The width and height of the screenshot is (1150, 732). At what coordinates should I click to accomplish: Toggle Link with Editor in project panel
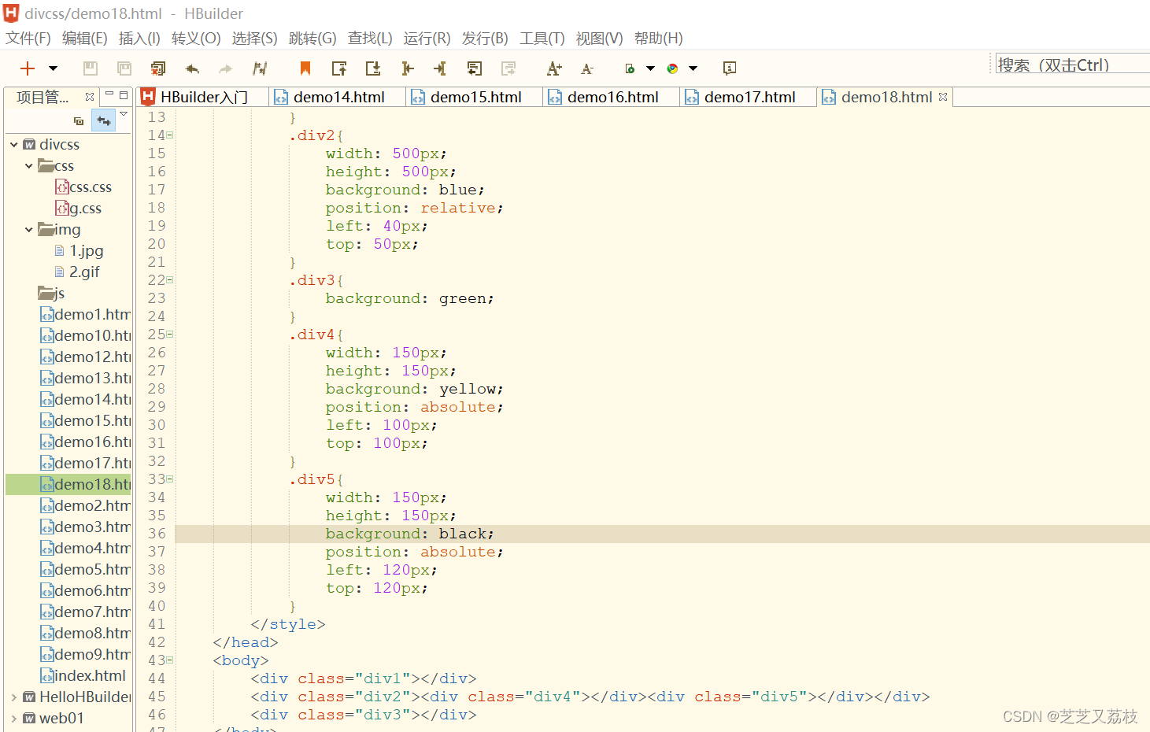pos(103,120)
